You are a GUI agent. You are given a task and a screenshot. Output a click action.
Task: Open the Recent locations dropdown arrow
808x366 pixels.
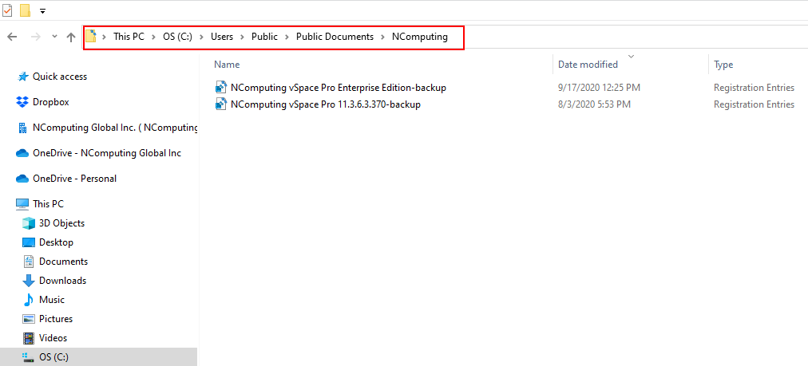(x=54, y=37)
